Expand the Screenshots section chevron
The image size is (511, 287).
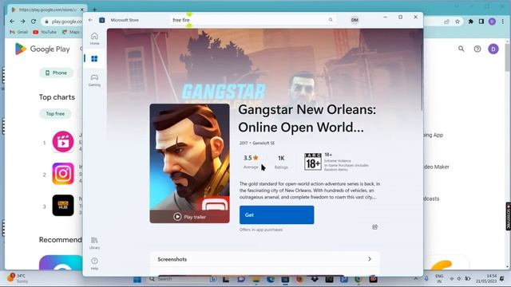[x=370, y=259]
